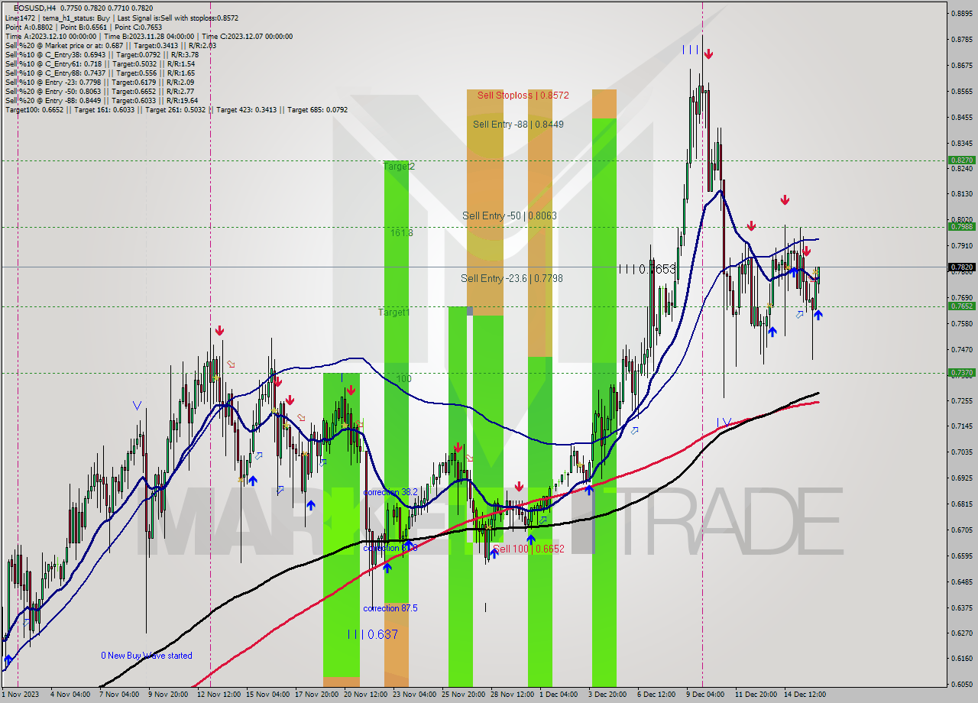Click the 'Sell %10 @ C_Entry61' line
This screenshot has height=703, width=978.
click(x=100, y=63)
